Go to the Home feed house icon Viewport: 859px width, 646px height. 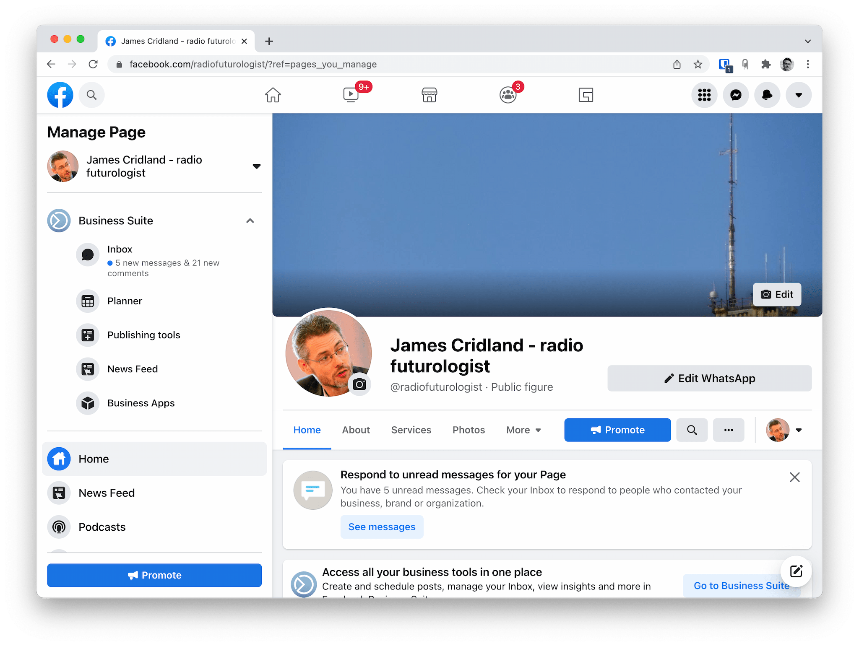tap(273, 95)
